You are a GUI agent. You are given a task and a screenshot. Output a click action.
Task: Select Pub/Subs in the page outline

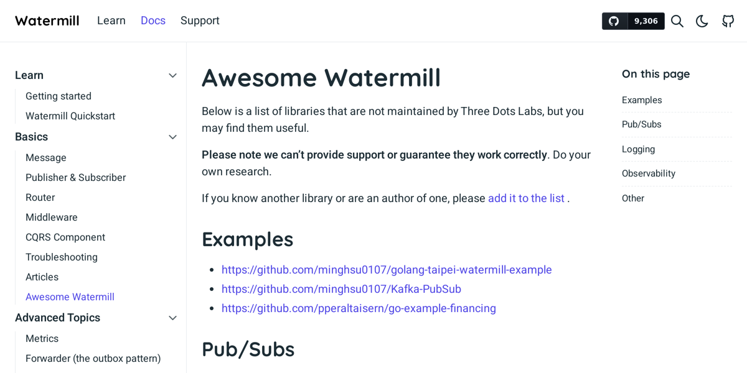pyautogui.click(x=641, y=124)
